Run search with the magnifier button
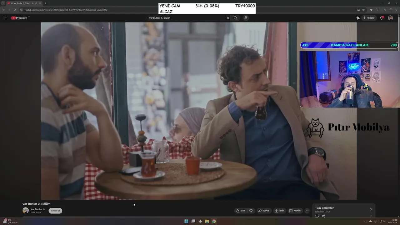Viewport: 400px width, 225px height. 235,18
